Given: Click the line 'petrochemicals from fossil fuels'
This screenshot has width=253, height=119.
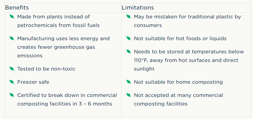Looking at the screenshot, I should point(59,25).
